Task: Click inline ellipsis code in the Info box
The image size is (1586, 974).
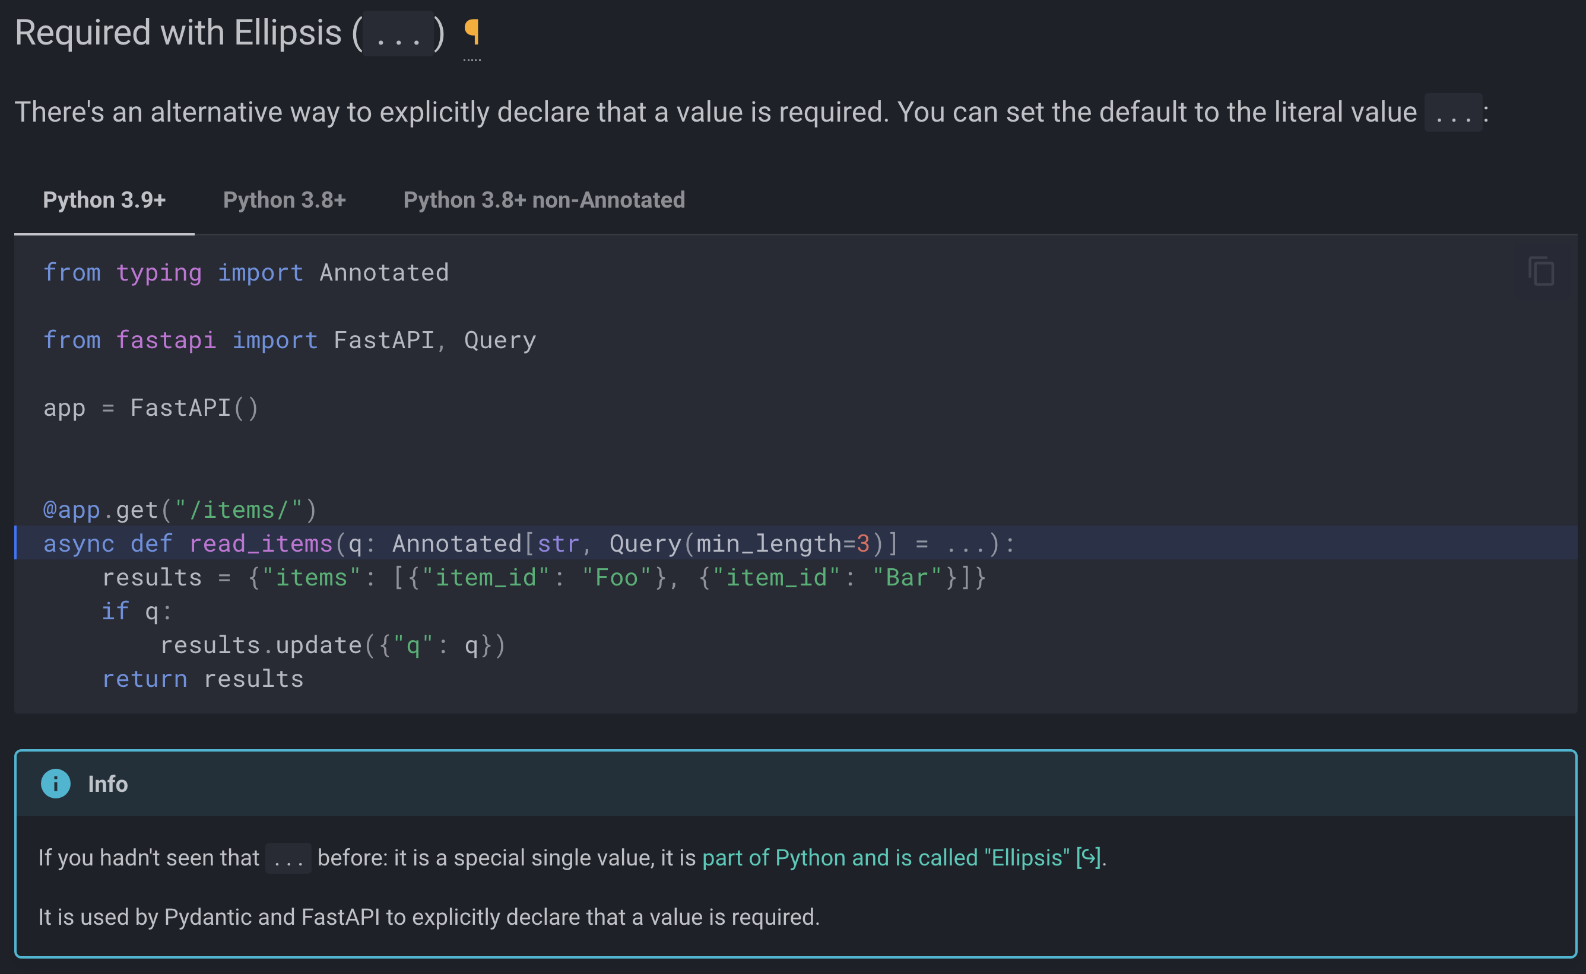Action: pyautogui.click(x=287, y=858)
